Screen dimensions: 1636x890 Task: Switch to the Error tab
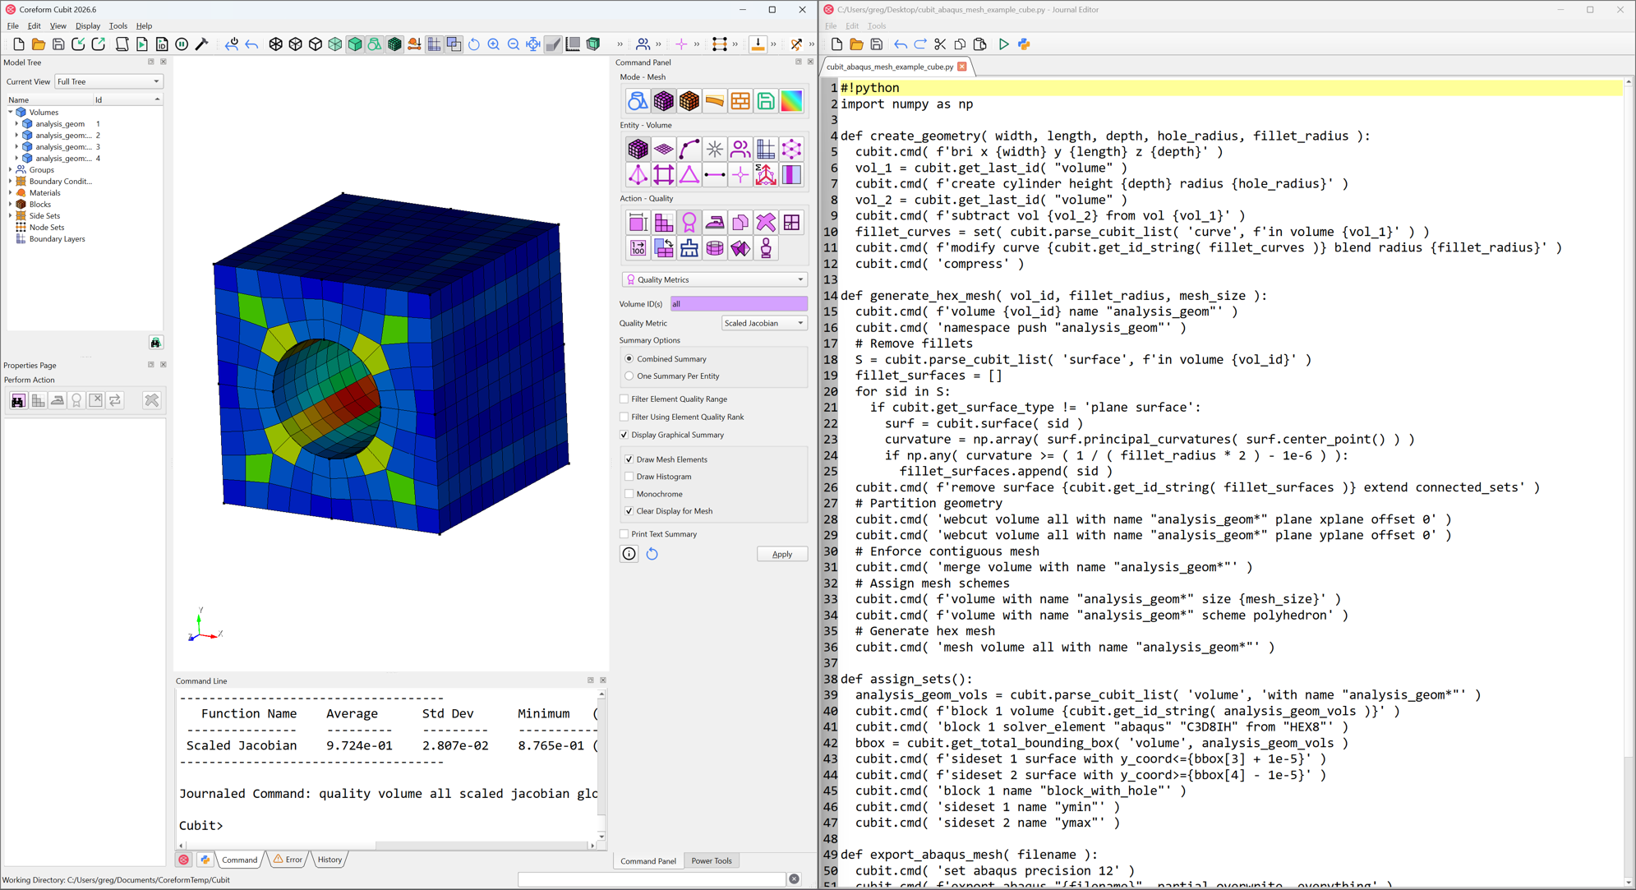click(x=288, y=860)
